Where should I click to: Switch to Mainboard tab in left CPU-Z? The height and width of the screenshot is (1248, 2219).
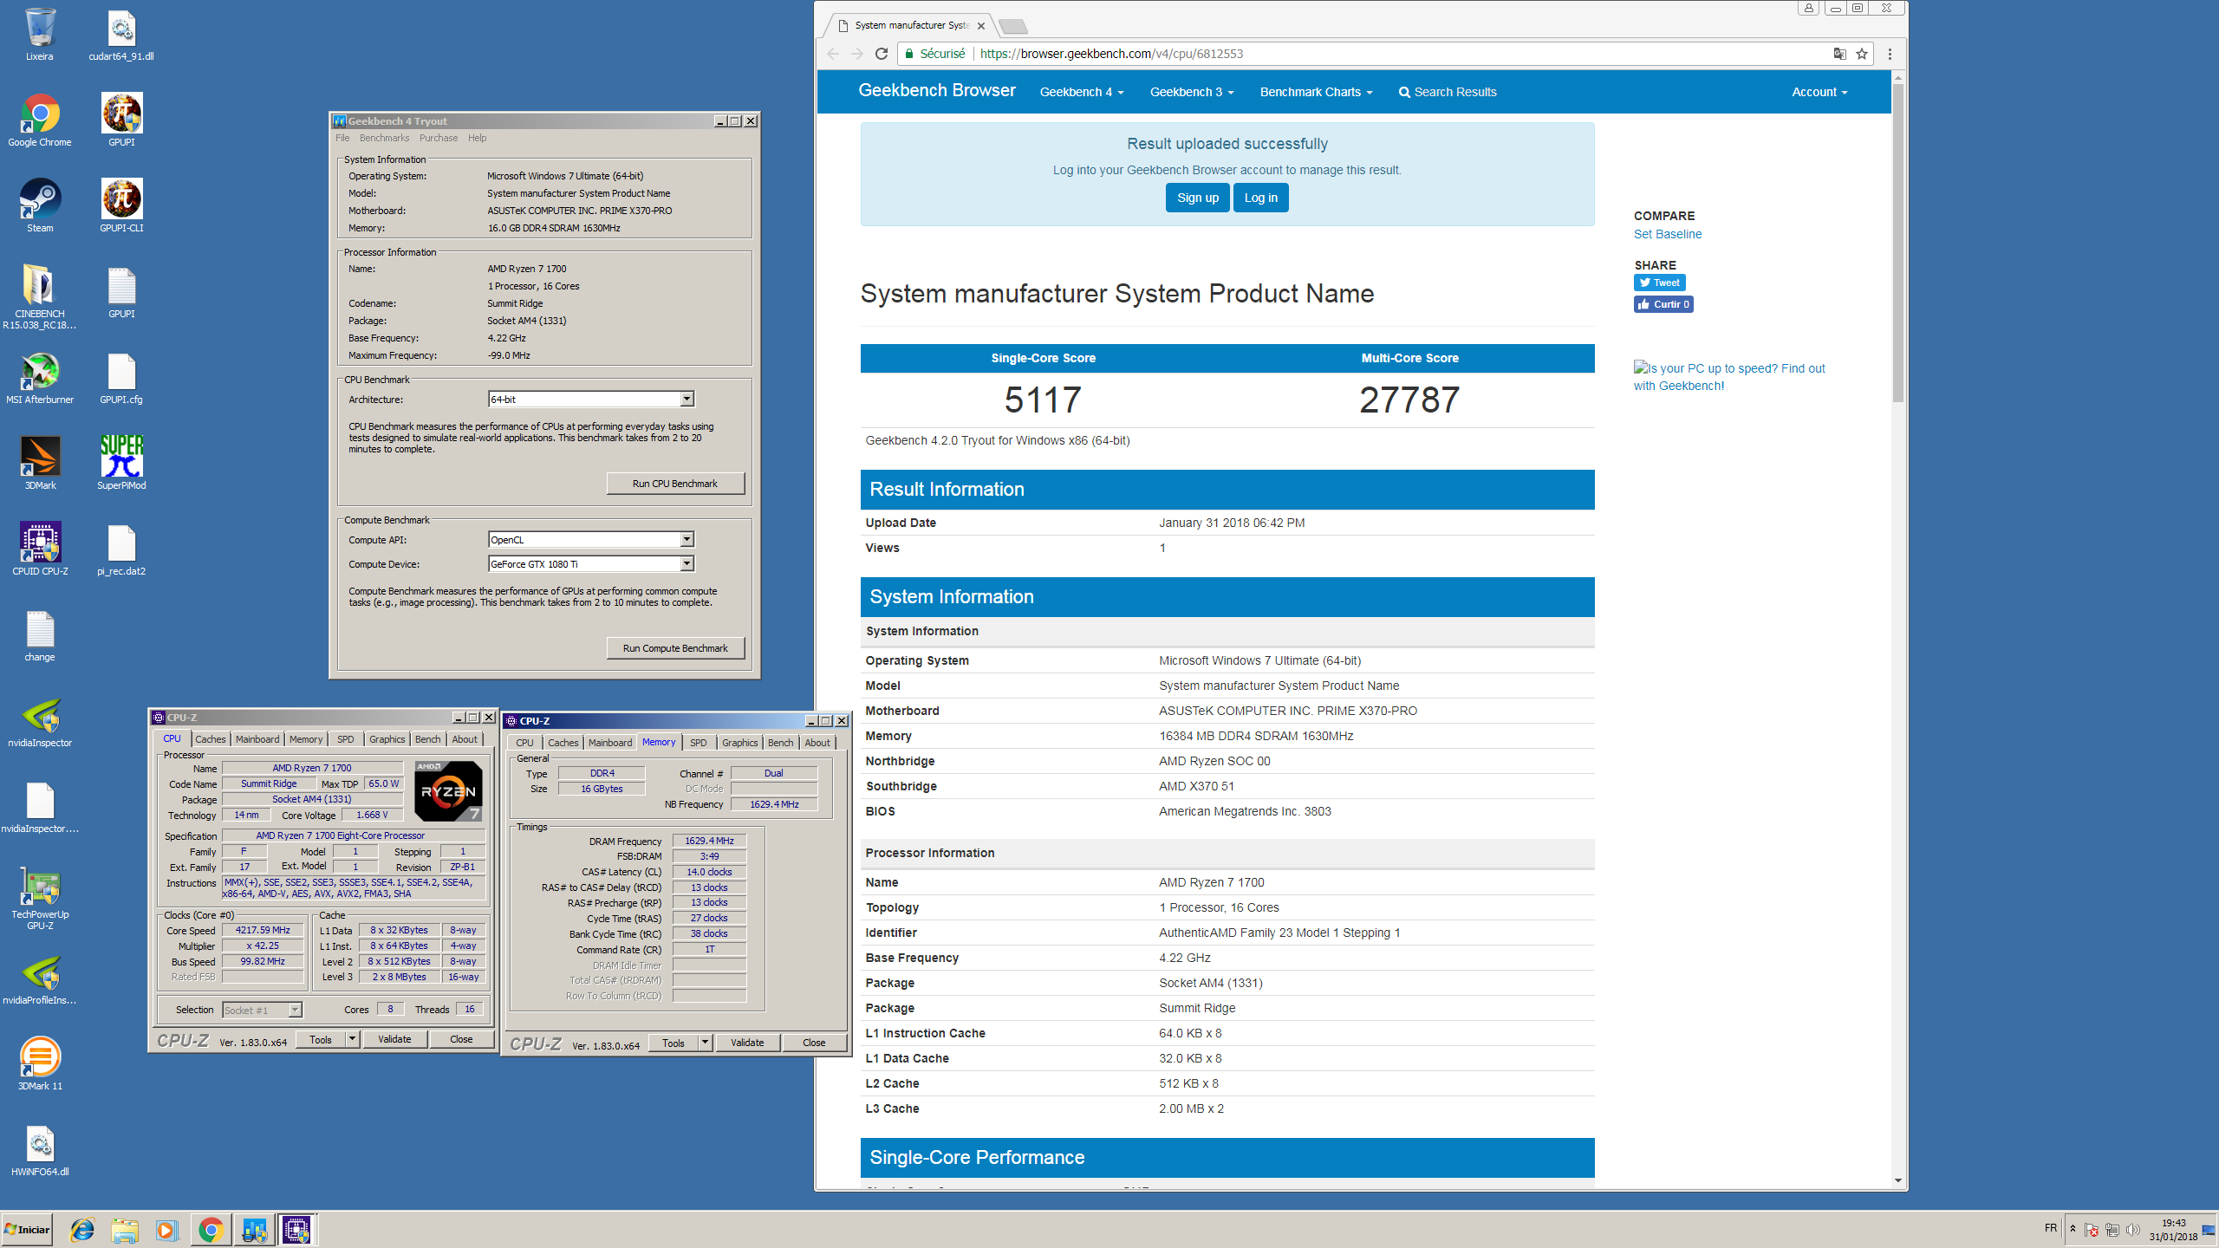click(x=257, y=739)
